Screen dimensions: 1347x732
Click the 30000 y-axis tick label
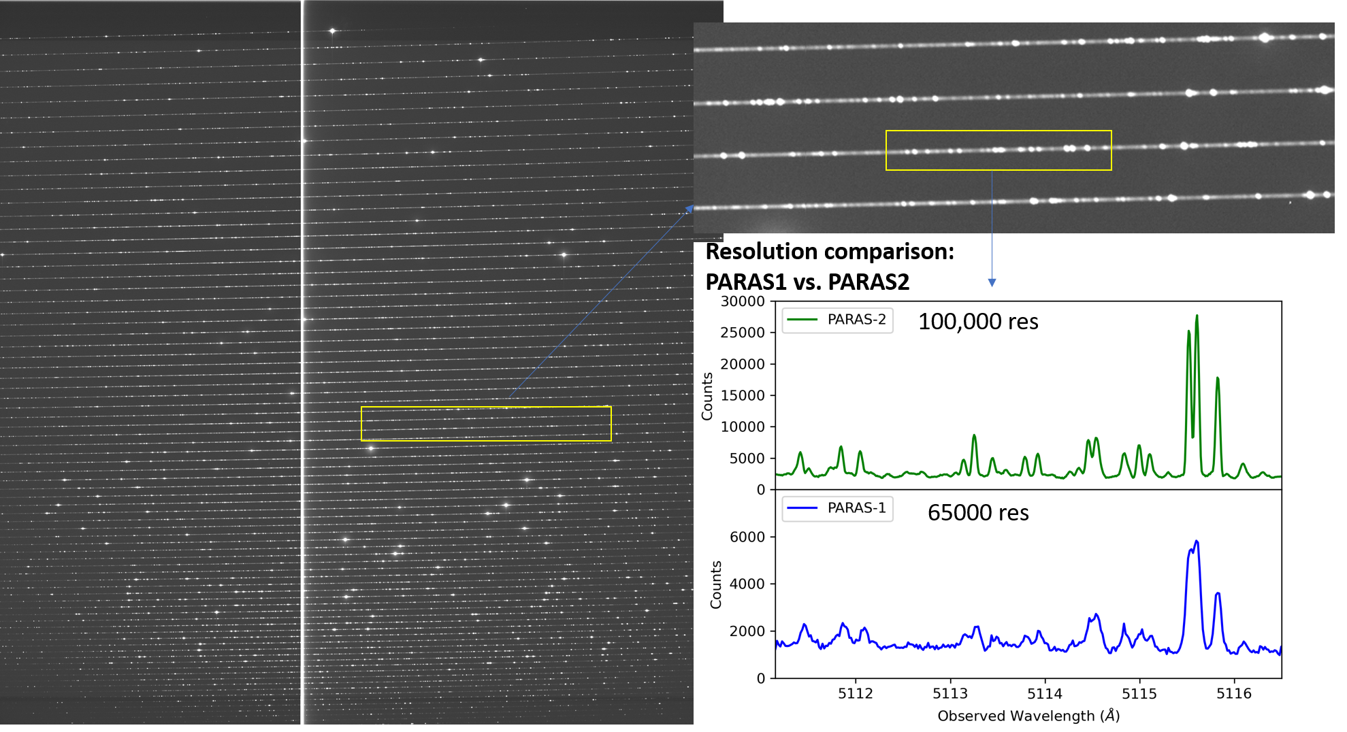[x=743, y=301]
